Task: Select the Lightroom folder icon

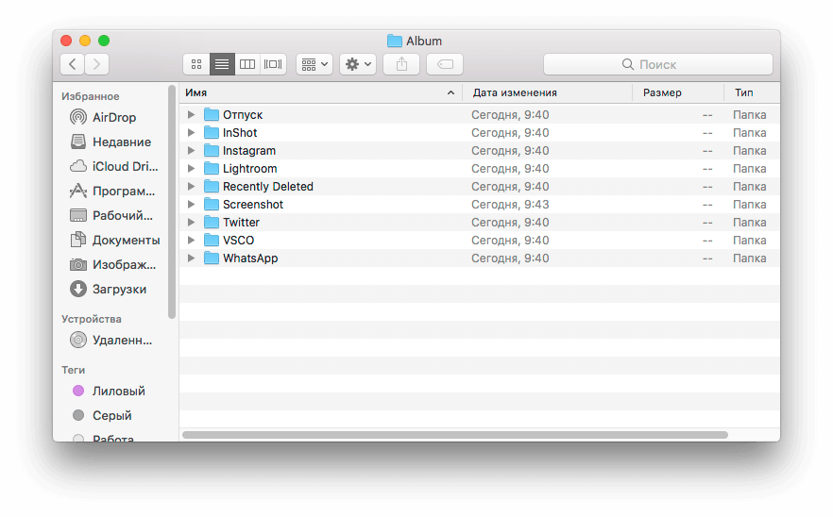Action: [212, 168]
